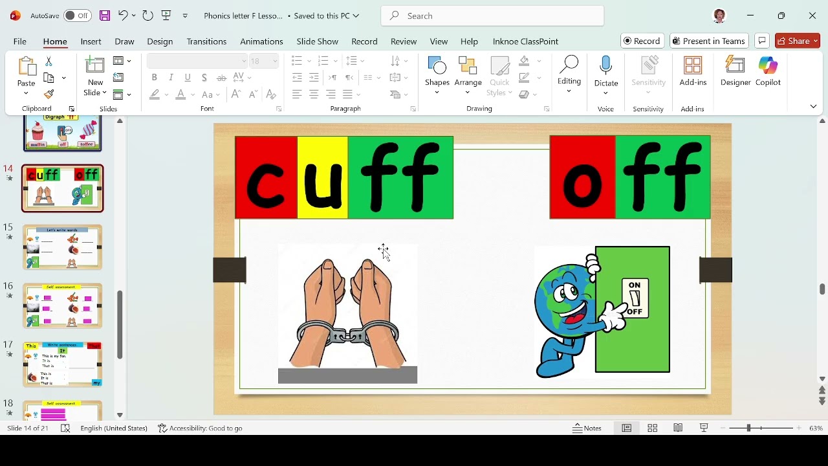Open the File menu
Screen dimensions: 828x466
pos(20,41)
